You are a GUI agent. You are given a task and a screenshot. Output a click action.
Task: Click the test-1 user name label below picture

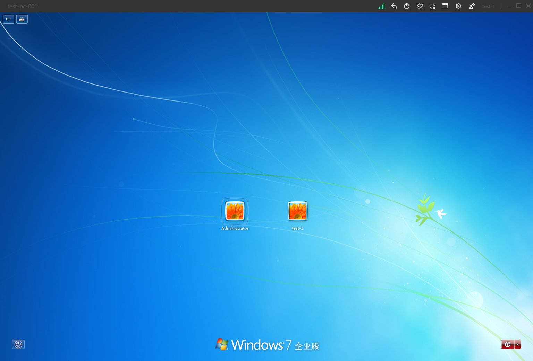298,228
